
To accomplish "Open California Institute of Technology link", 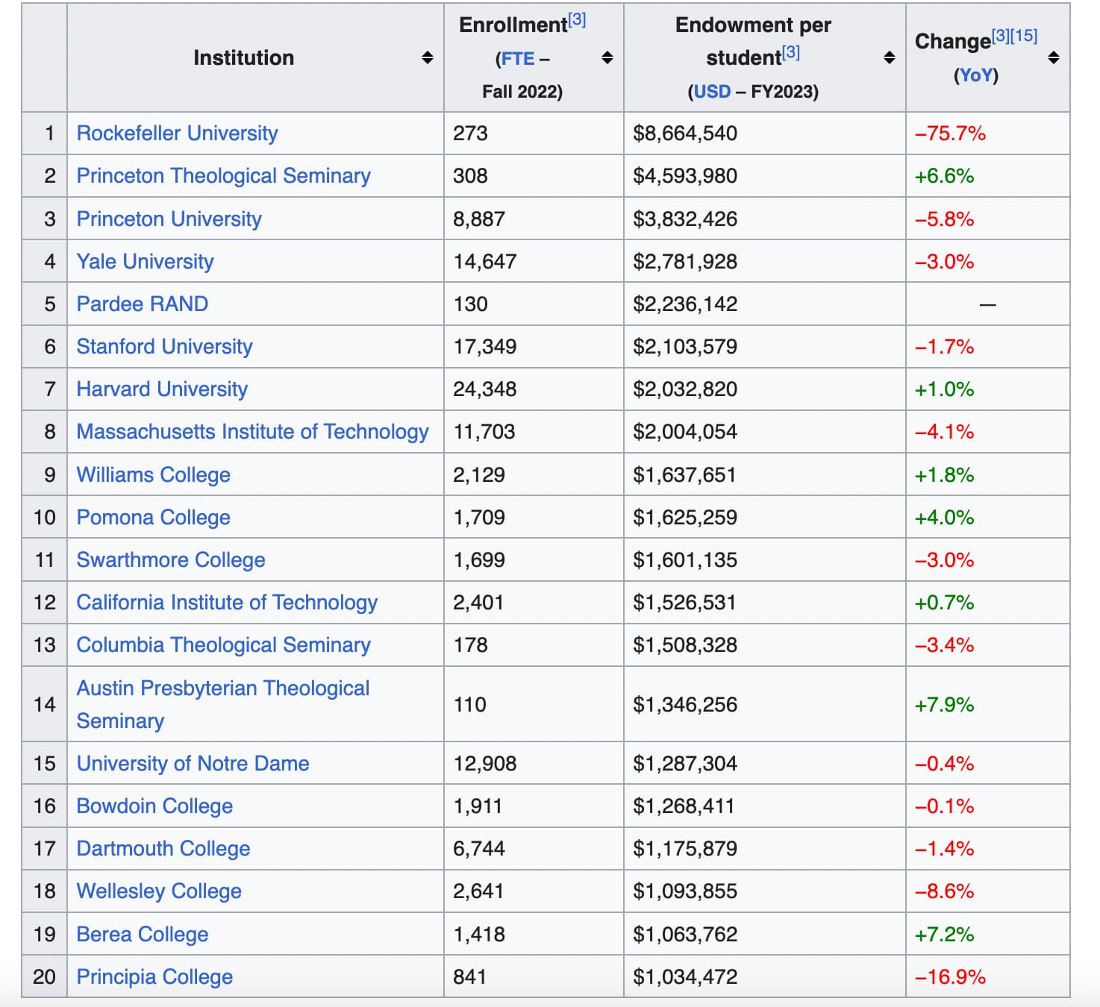I will [x=227, y=603].
